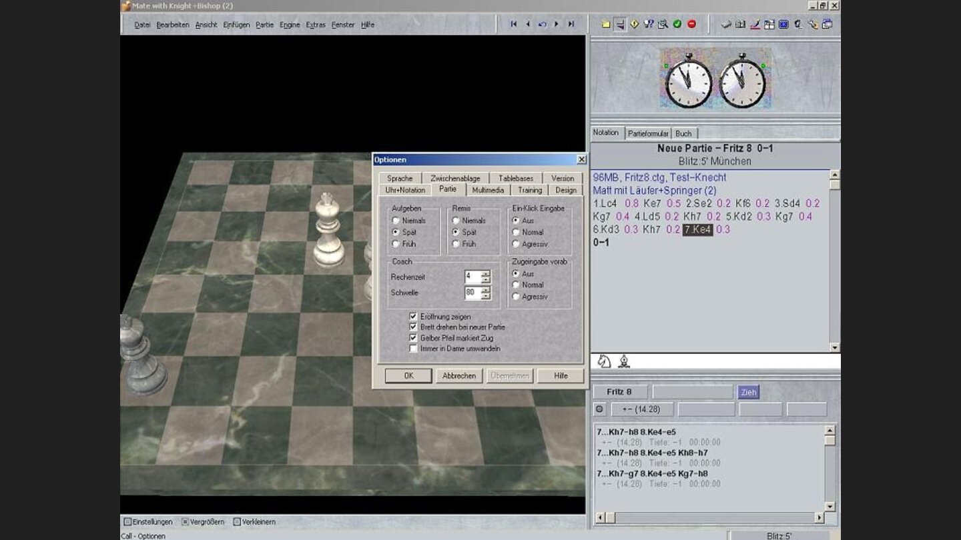This screenshot has width=961, height=540.
Task: Switch to the Multimedia tab
Action: [x=488, y=190]
